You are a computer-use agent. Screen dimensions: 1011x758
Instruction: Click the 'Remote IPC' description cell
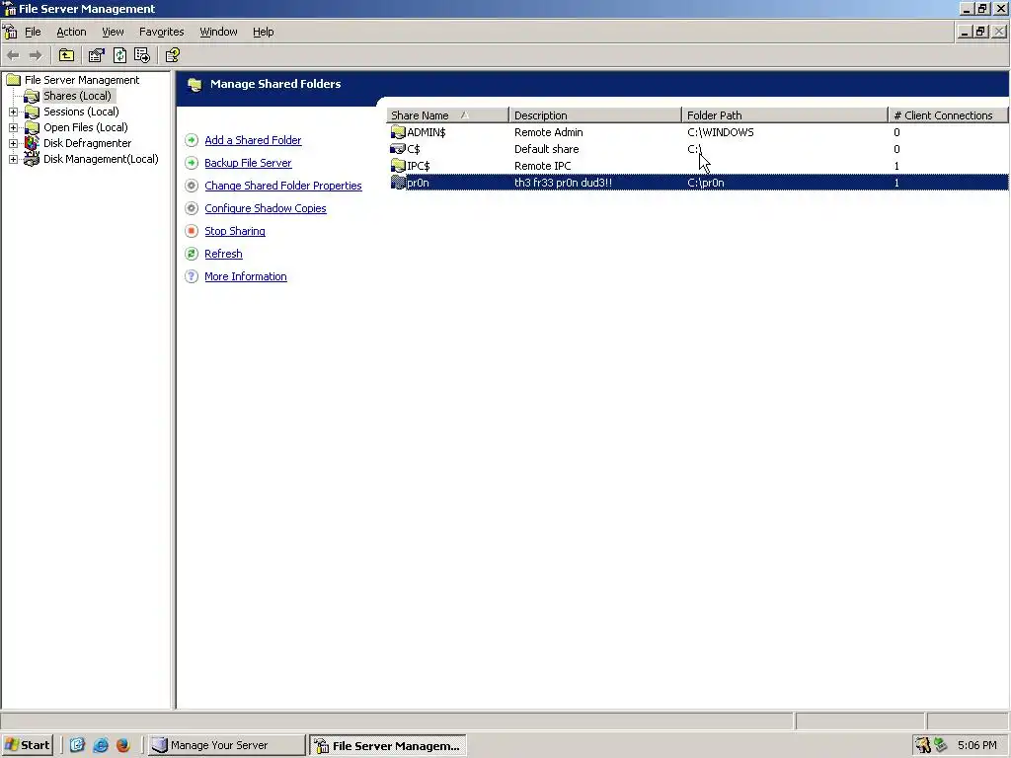542,166
